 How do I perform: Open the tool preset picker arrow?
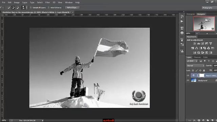point(3,7)
